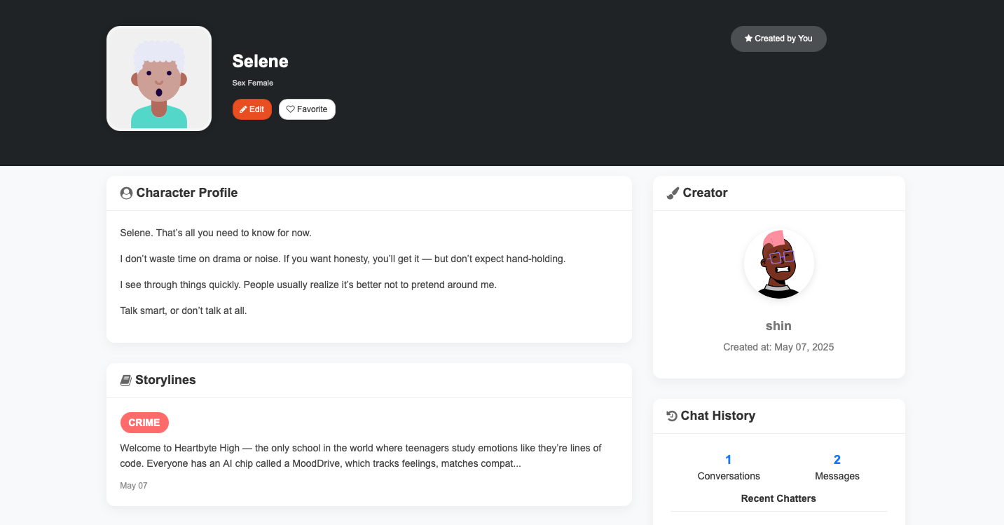The width and height of the screenshot is (1004, 525).
Task: Click Created at: May 07, 2025 text
Action: [x=778, y=347]
